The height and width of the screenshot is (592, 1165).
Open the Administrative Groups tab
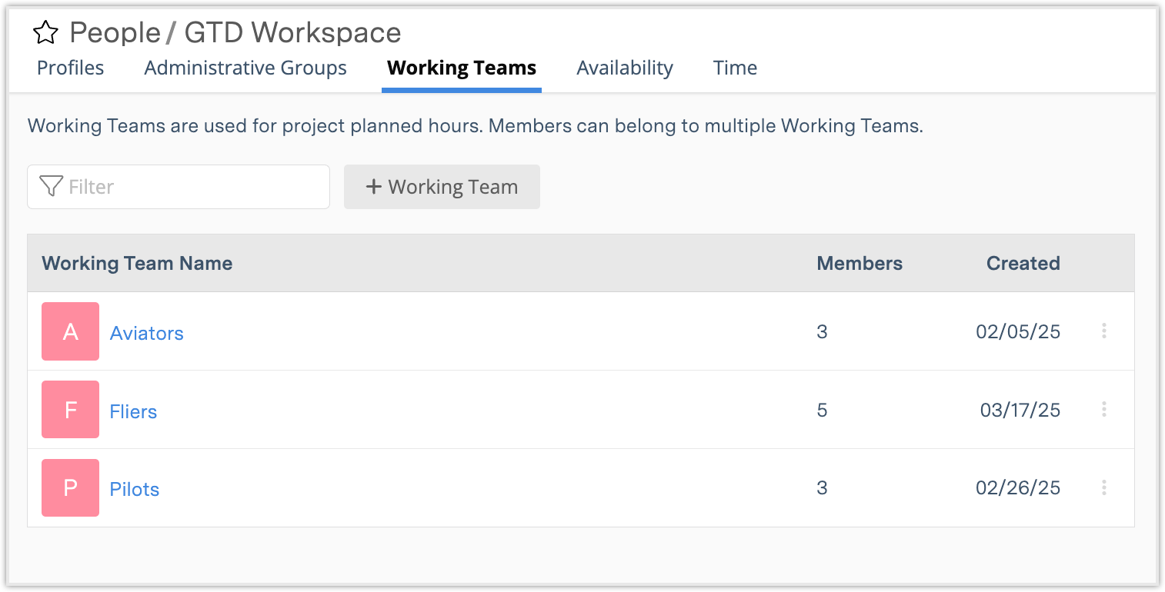click(x=245, y=68)
